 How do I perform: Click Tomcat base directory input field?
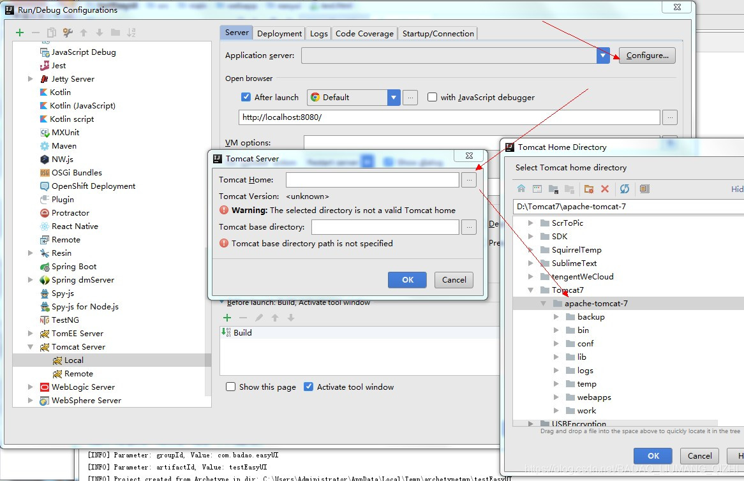[385, 226]
